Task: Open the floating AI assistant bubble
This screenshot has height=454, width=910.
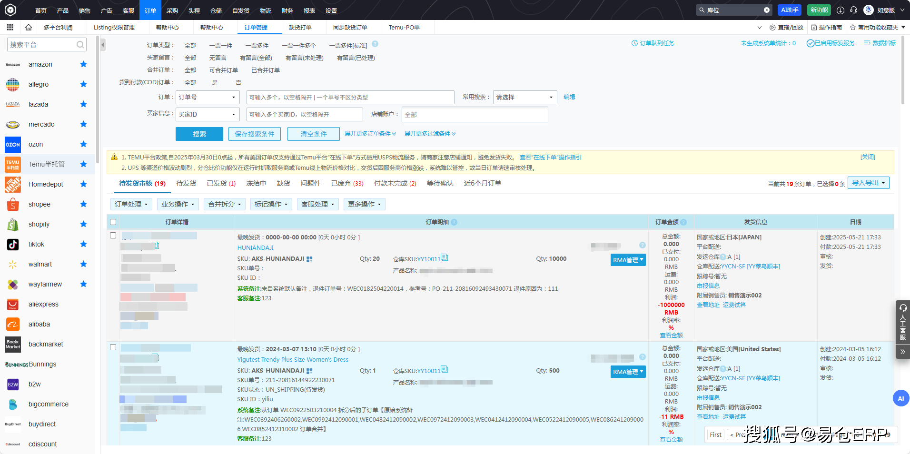Action: [x=900, y=398]
